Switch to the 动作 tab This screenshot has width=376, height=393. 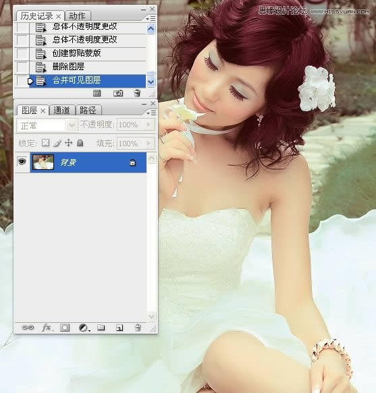click(77, 16)
